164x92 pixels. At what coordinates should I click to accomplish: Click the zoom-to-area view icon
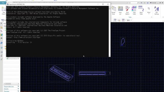click(115, 20)
